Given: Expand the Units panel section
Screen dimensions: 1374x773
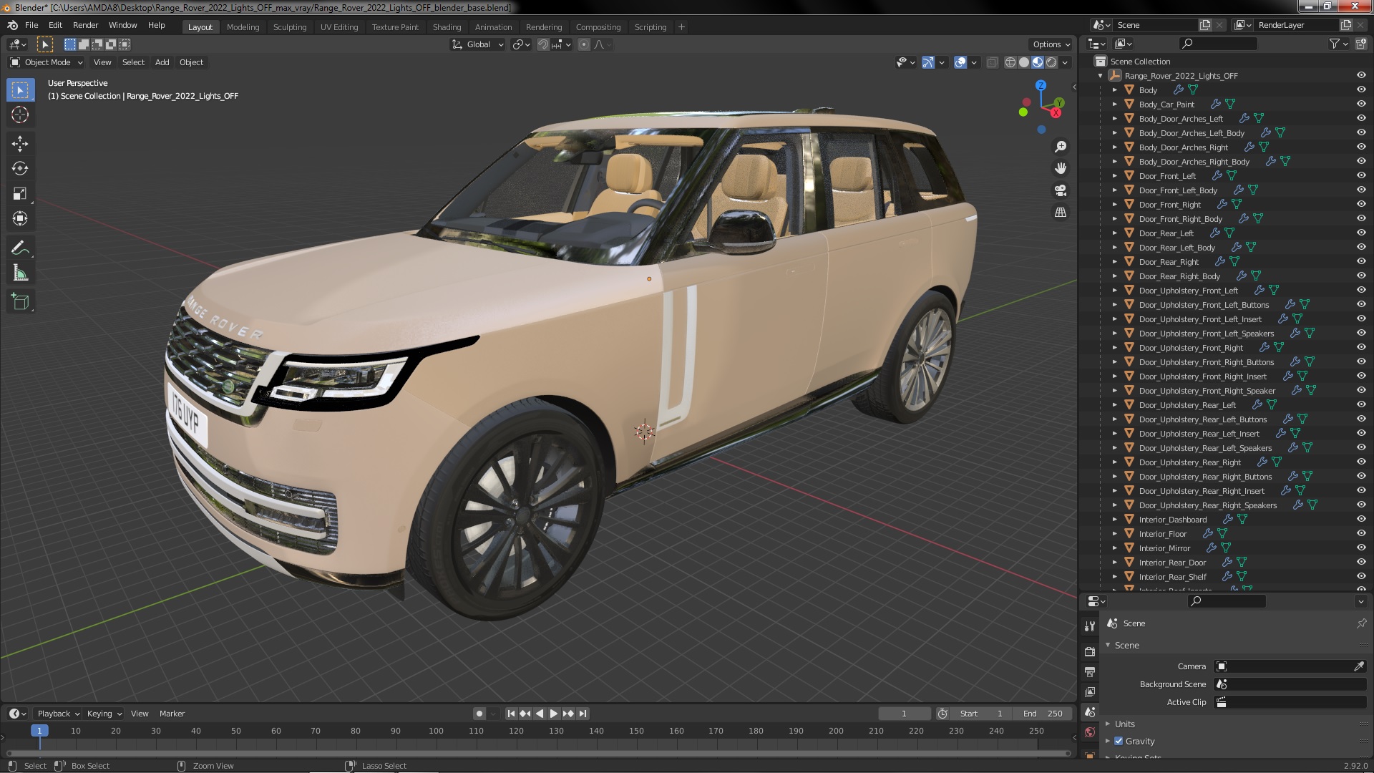Looking at the screenshot, I should click(1124, 724).
